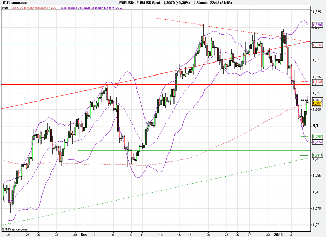Click the 1,335 price axis label
The image size is (326, 237).
click(x=317, y=12)
